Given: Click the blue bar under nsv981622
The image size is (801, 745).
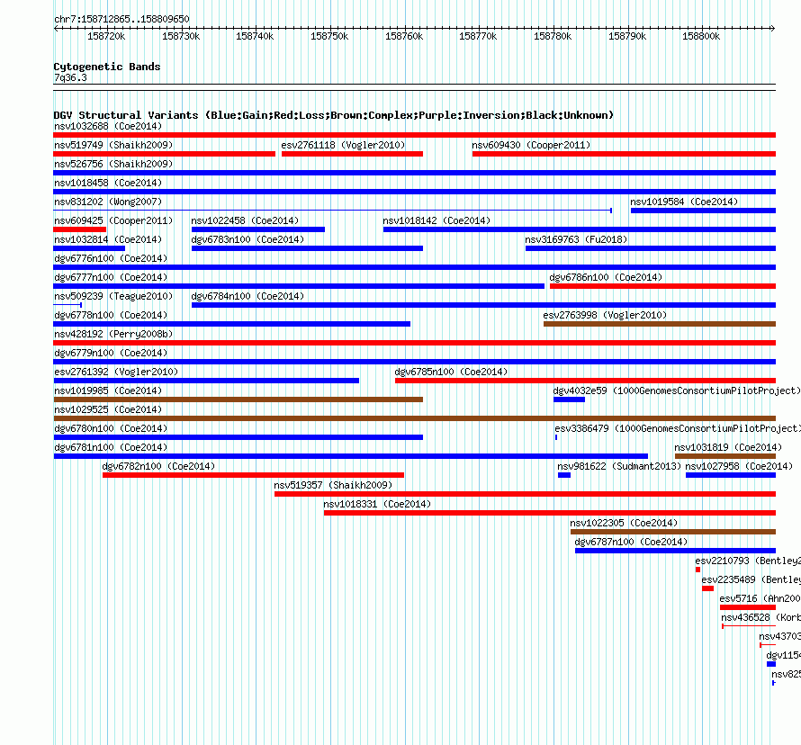Looking at the screenshot, I should point(564,475).
